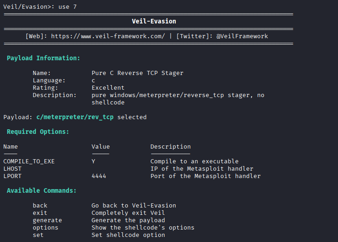
Task: Click the "exit" command
Action: click(40, 213)
